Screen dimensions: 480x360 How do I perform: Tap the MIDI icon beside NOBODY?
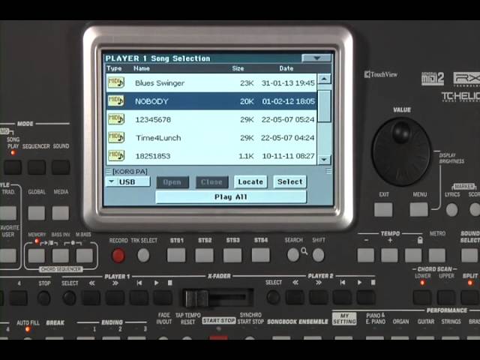point(116,100)
